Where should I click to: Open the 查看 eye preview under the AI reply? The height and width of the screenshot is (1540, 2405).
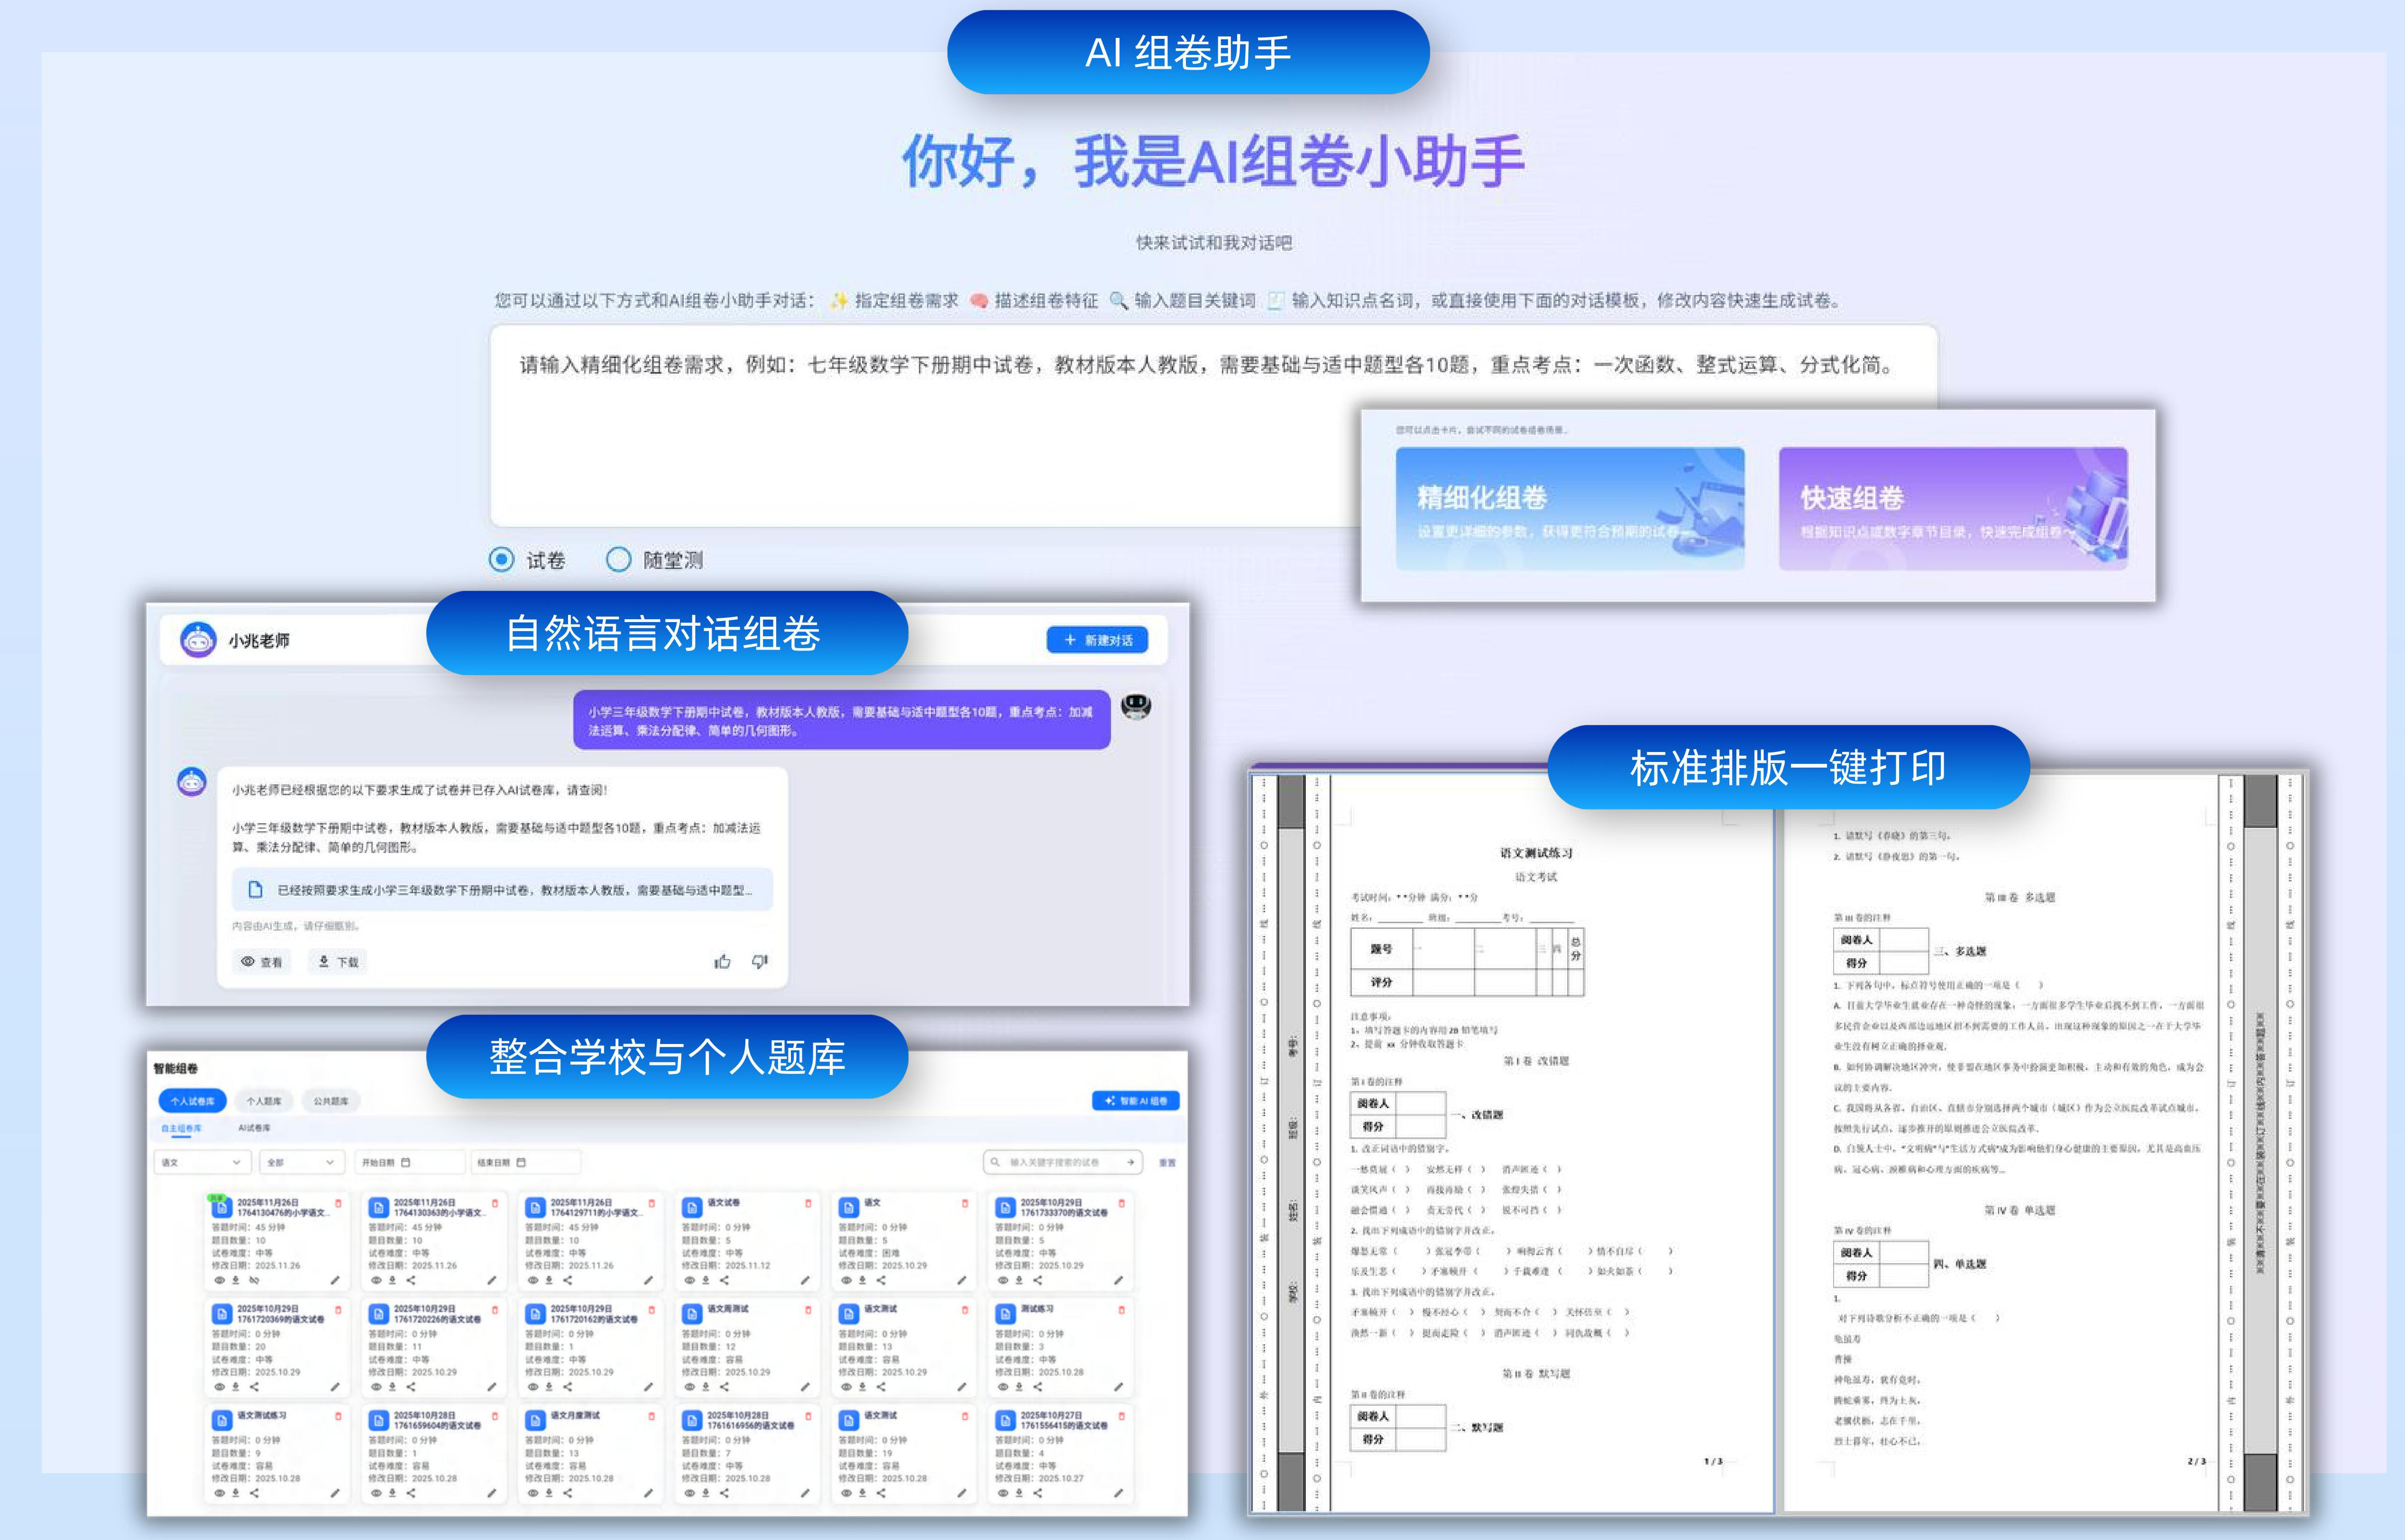[262, 961]
